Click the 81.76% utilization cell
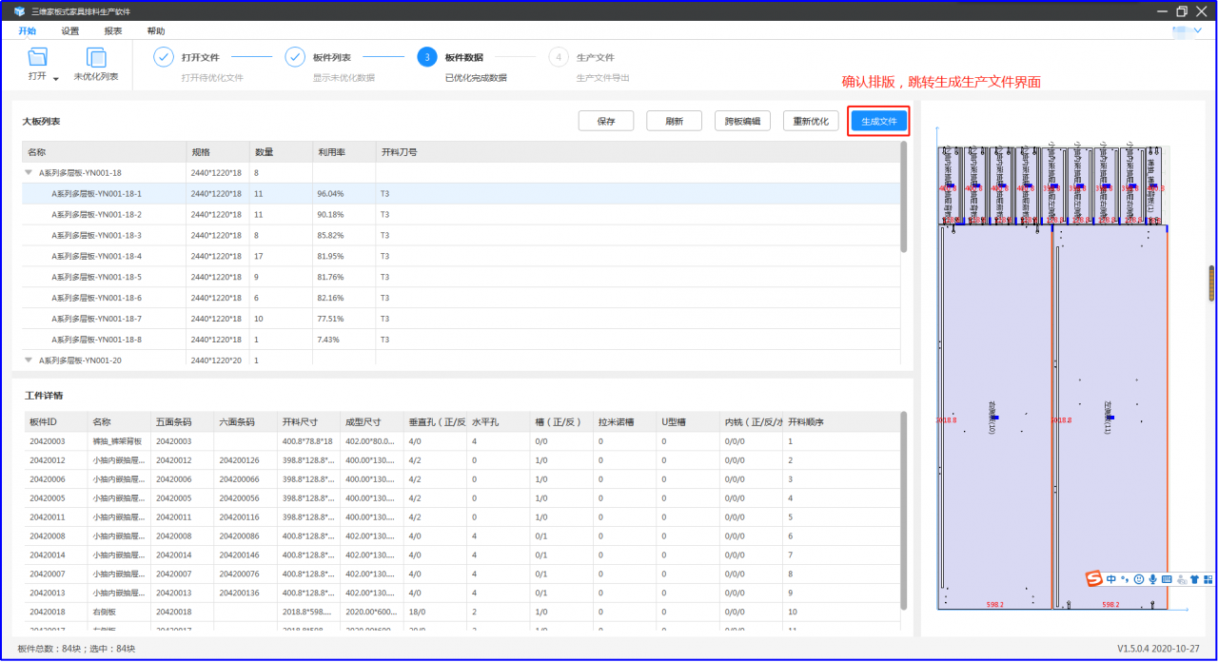1218x662 pixels. (344, 277)
